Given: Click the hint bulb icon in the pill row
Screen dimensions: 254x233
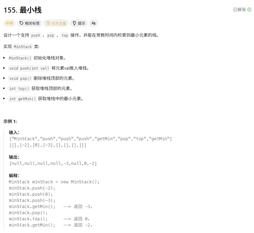Looking at the screenshot, I should point(73,23).
